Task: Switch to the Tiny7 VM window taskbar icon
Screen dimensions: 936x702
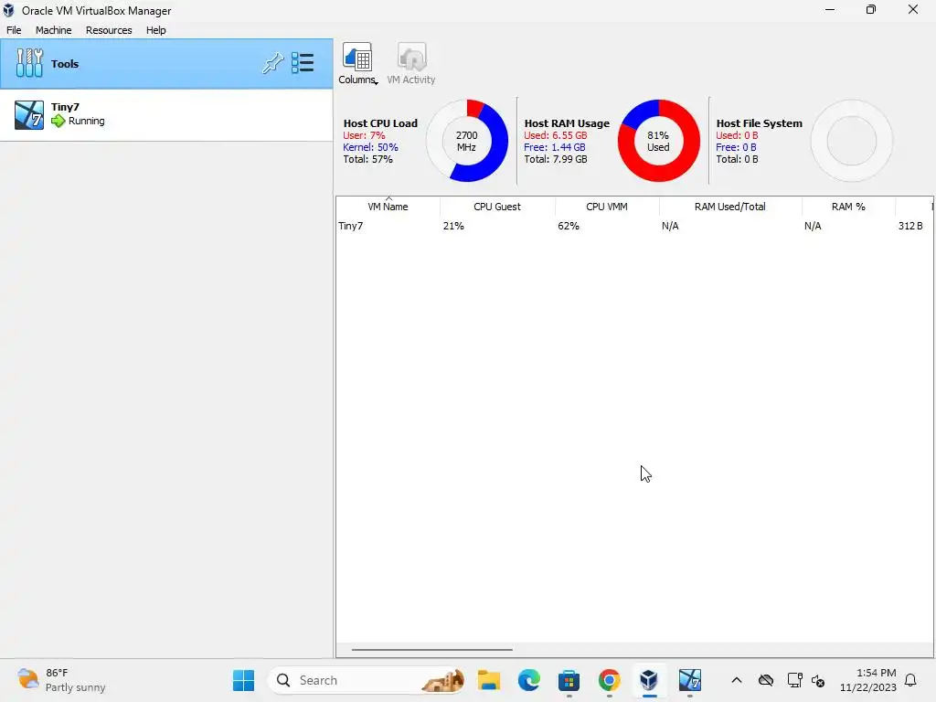Action: coord(689,680)
